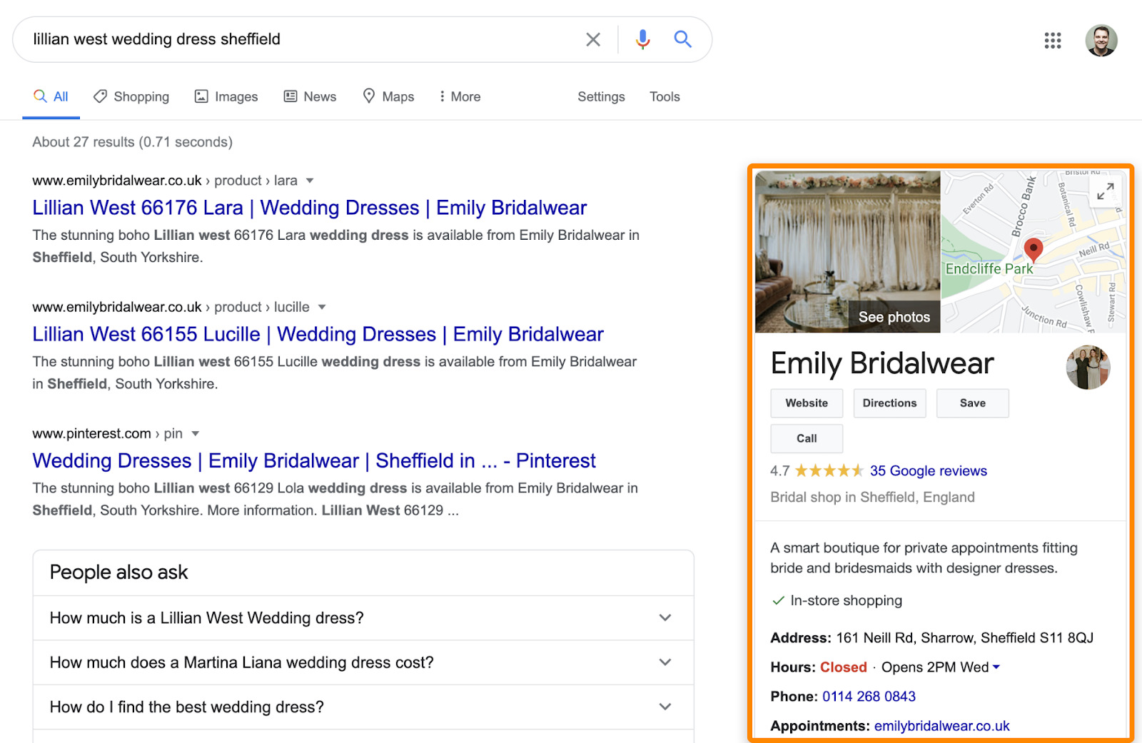Switch to the Images results tab
The height and width of the screenshot is (743, 1142).
tap(226, 96)
